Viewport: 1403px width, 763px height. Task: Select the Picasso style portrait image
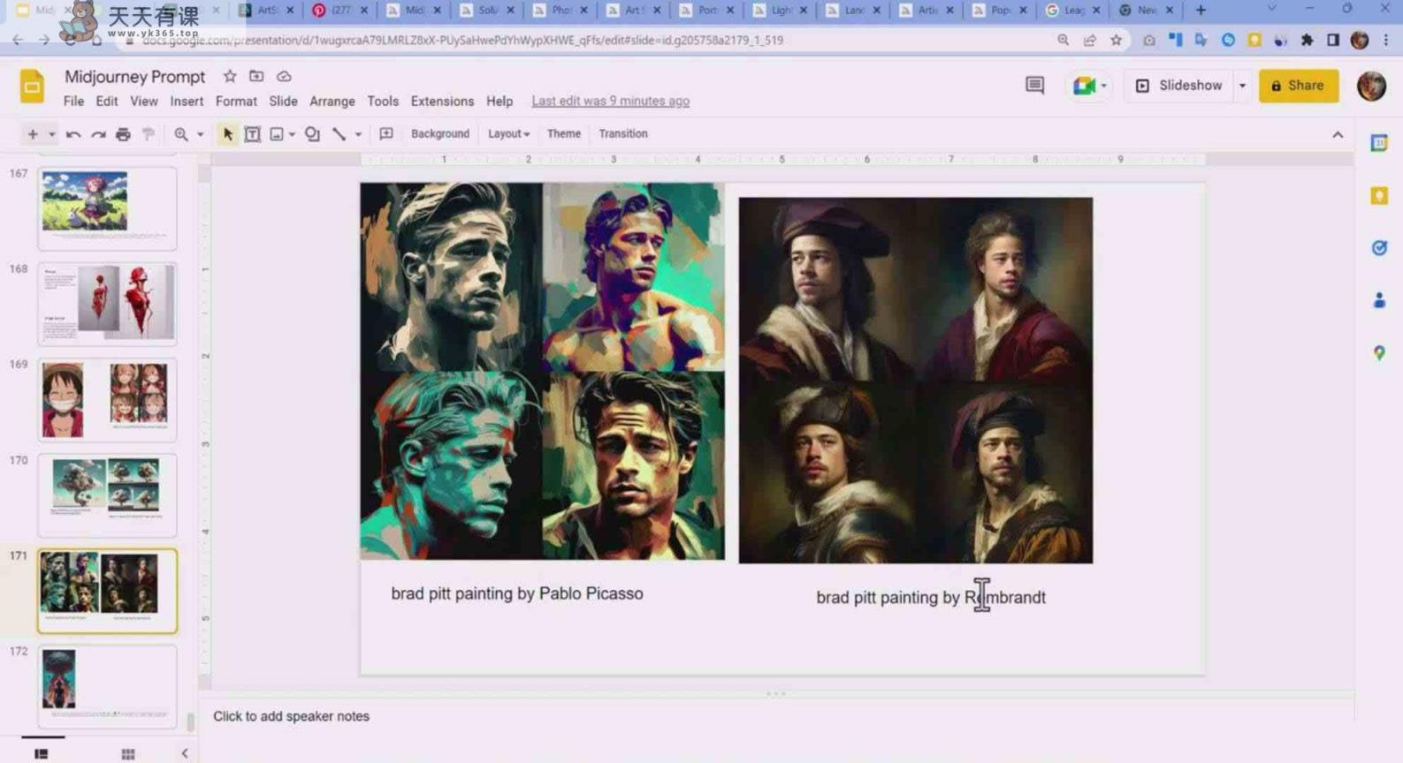[542, 371]
